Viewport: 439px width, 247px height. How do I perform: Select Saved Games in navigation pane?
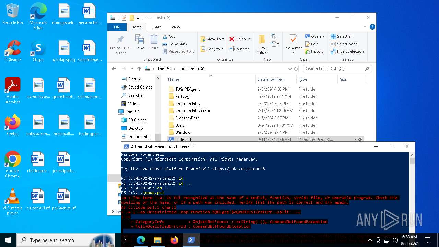[x=140, y=87]
